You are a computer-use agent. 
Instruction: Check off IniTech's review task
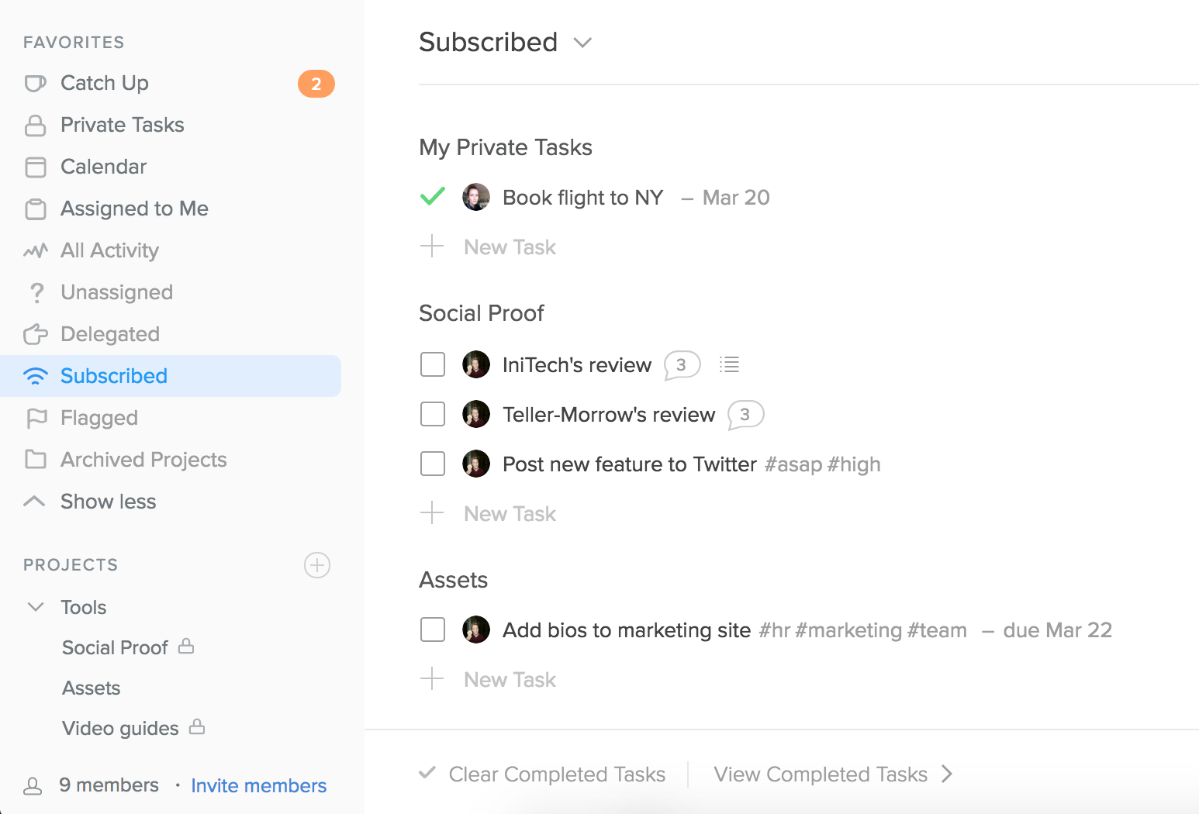pyautogui.click(x=433, y=364)
